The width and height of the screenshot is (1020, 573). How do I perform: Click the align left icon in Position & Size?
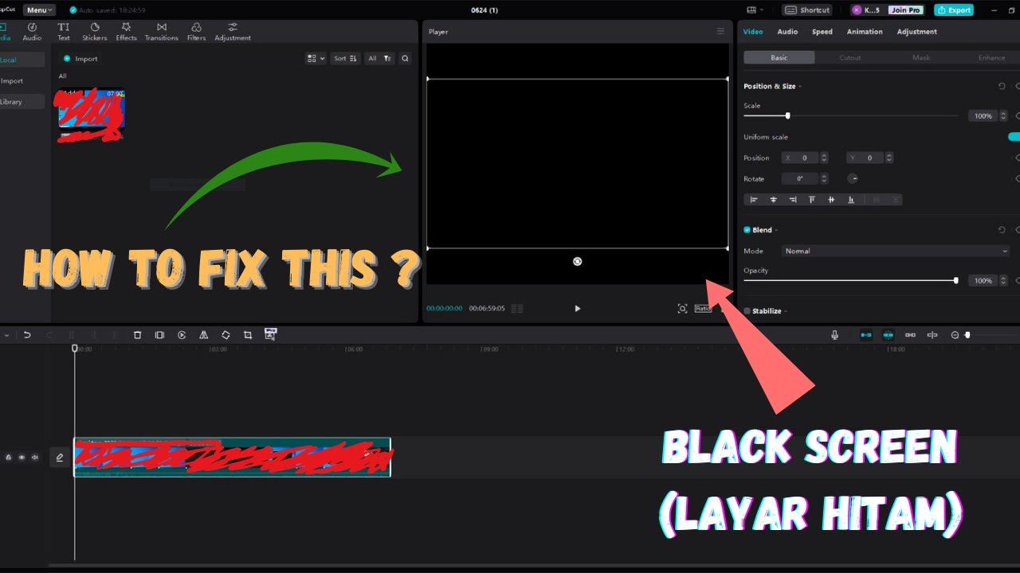pos(753,200)
